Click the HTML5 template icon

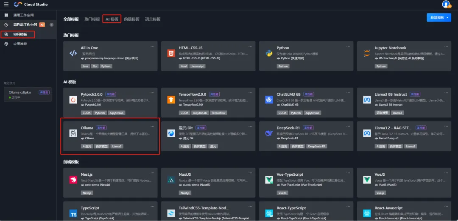tap(171, 53)
